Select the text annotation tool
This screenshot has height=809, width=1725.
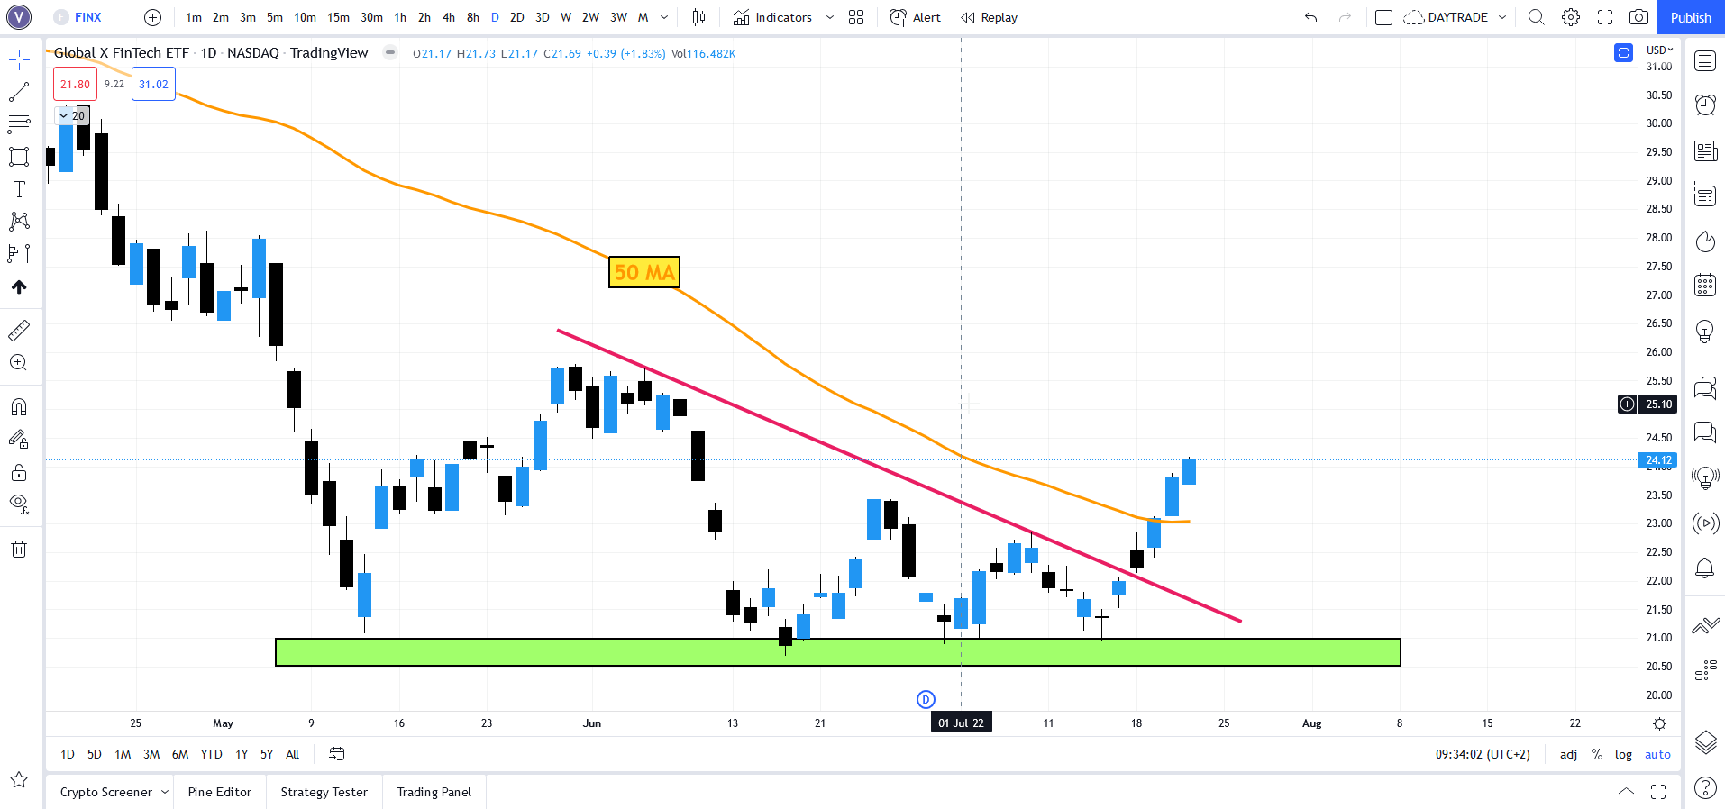(19, 189)
